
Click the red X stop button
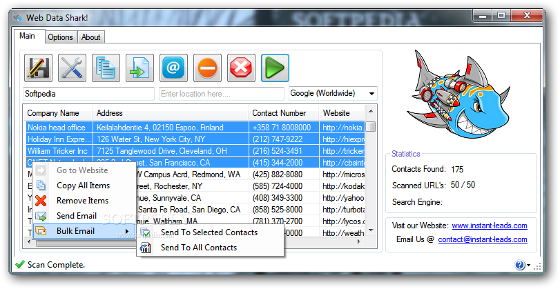click(241, 68)
